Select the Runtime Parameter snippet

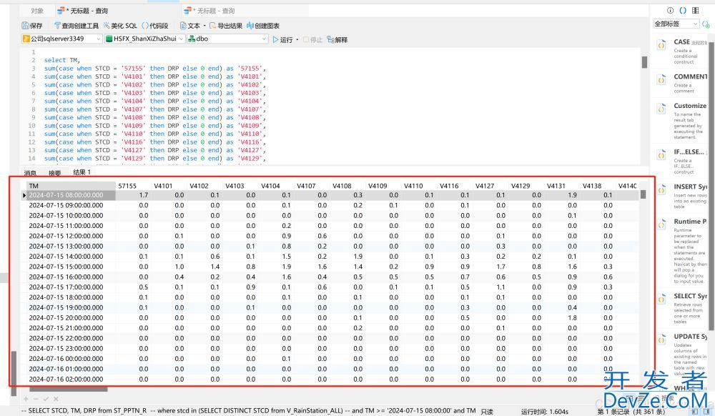point(681,251)
